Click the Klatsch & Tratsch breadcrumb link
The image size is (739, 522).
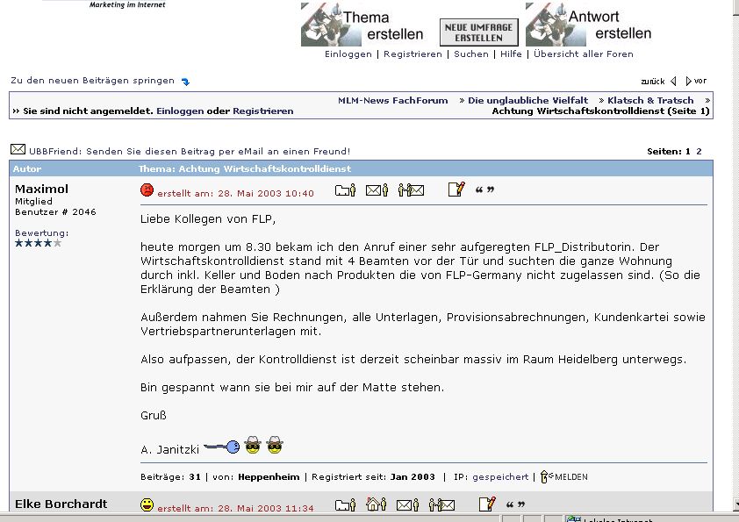tap(649, 100)
